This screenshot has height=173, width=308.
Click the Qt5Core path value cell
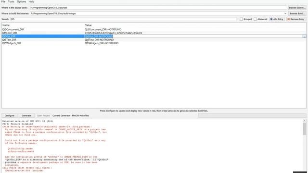point(114,33)
